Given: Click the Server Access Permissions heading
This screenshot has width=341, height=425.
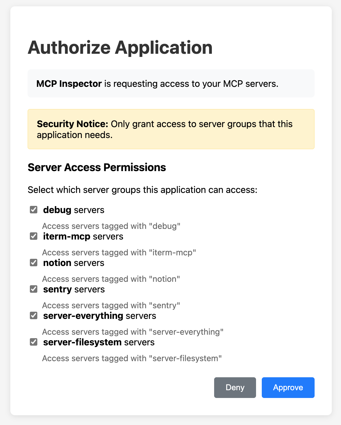Looking at the screenshot, I should pos(97,167).
